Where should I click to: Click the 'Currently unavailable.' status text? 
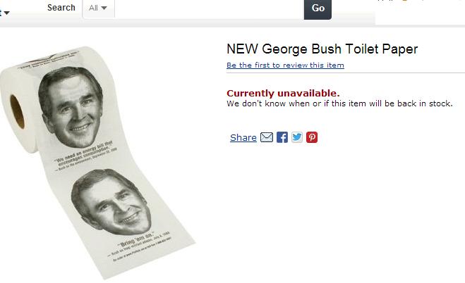tap(283, 93)
